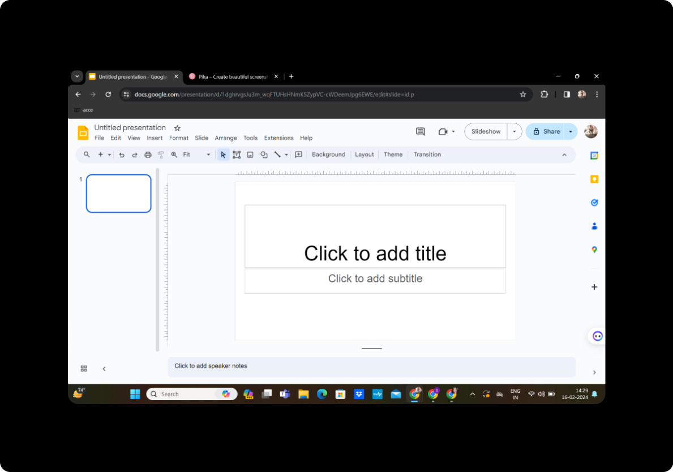673x472 pixels.
Task: Open Google Calendar side panel icon
Action: [594, 155]
